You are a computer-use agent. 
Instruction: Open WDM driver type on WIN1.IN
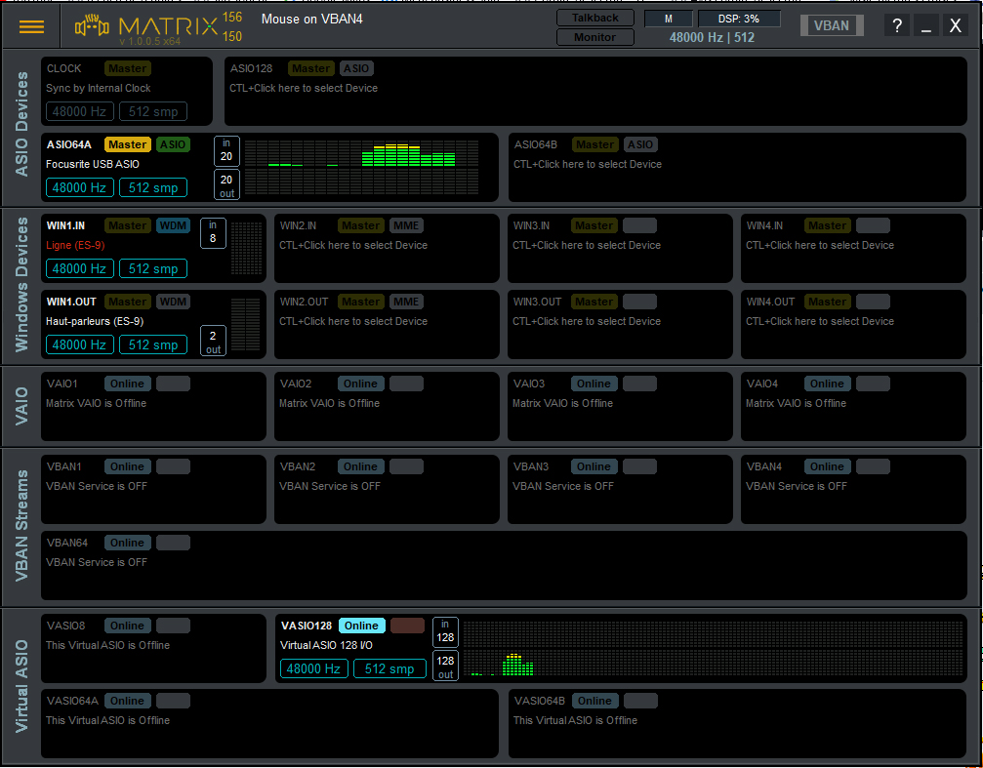click(173, 225)
